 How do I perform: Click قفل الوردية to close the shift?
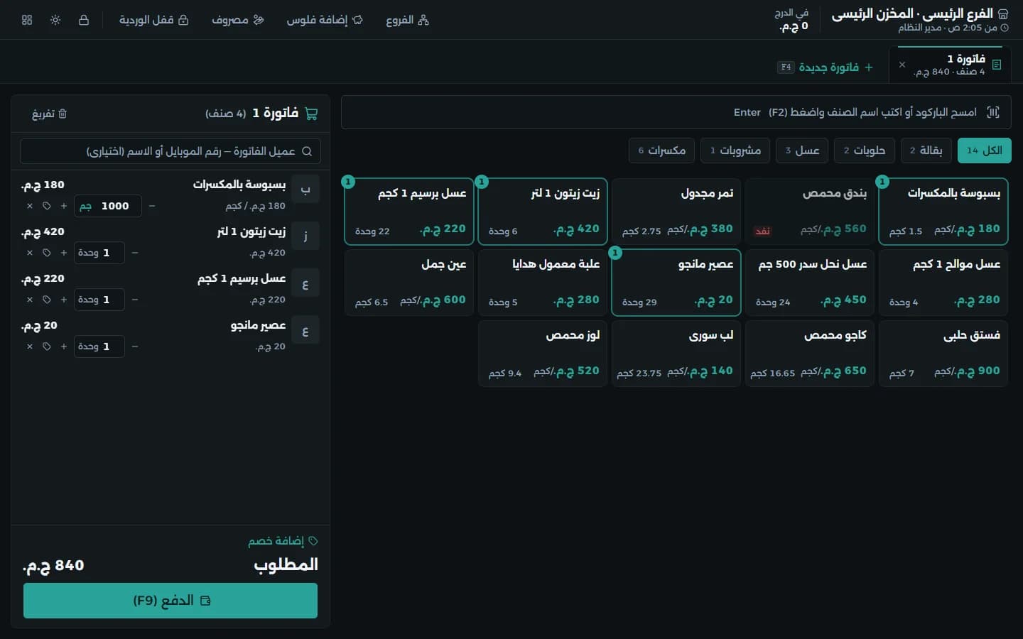click(x=153, y=20)
